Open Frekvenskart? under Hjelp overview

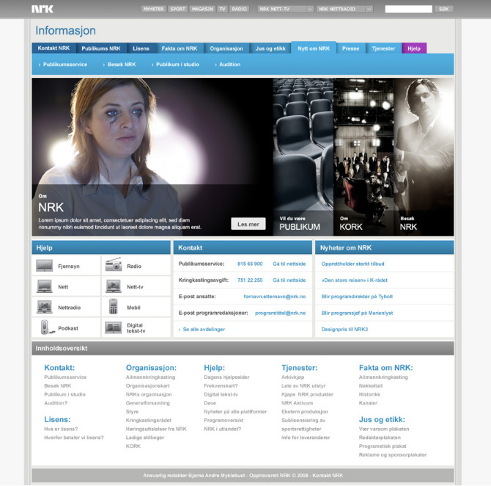[221, 385]
